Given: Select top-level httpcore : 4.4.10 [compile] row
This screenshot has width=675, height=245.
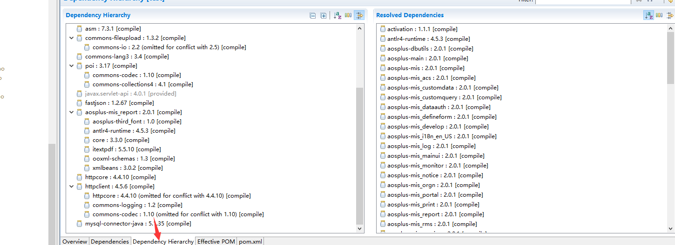Looking at the screenshot, I should (x=120, y=177).
